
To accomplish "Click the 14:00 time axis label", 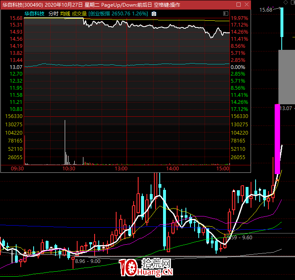I will tap(173, 168).
